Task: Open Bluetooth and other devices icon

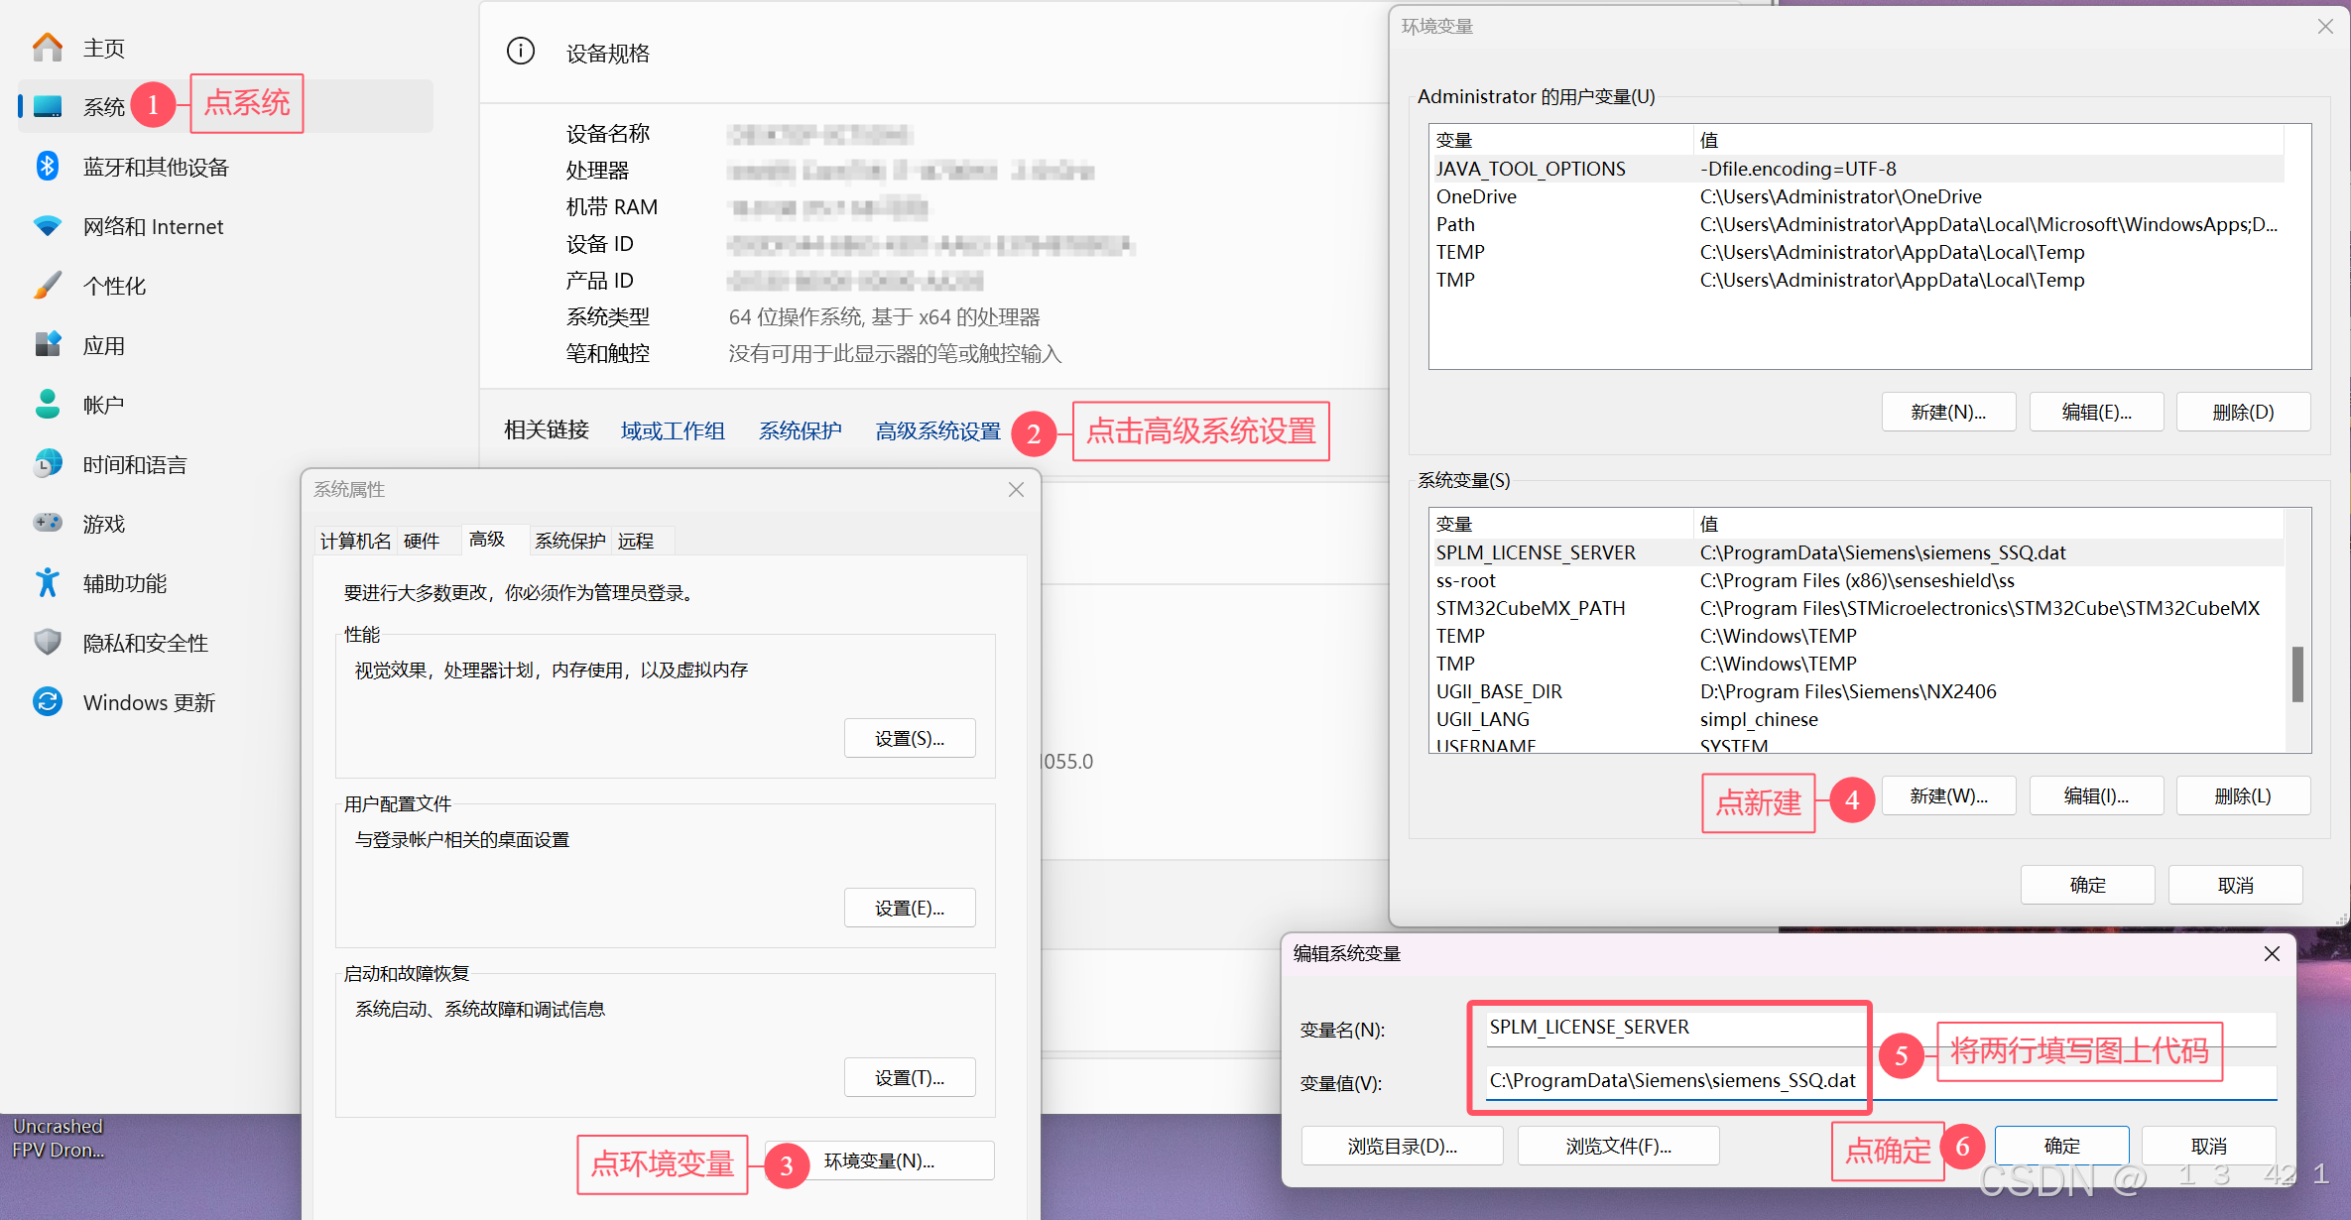Action: (x=47, y=167)
